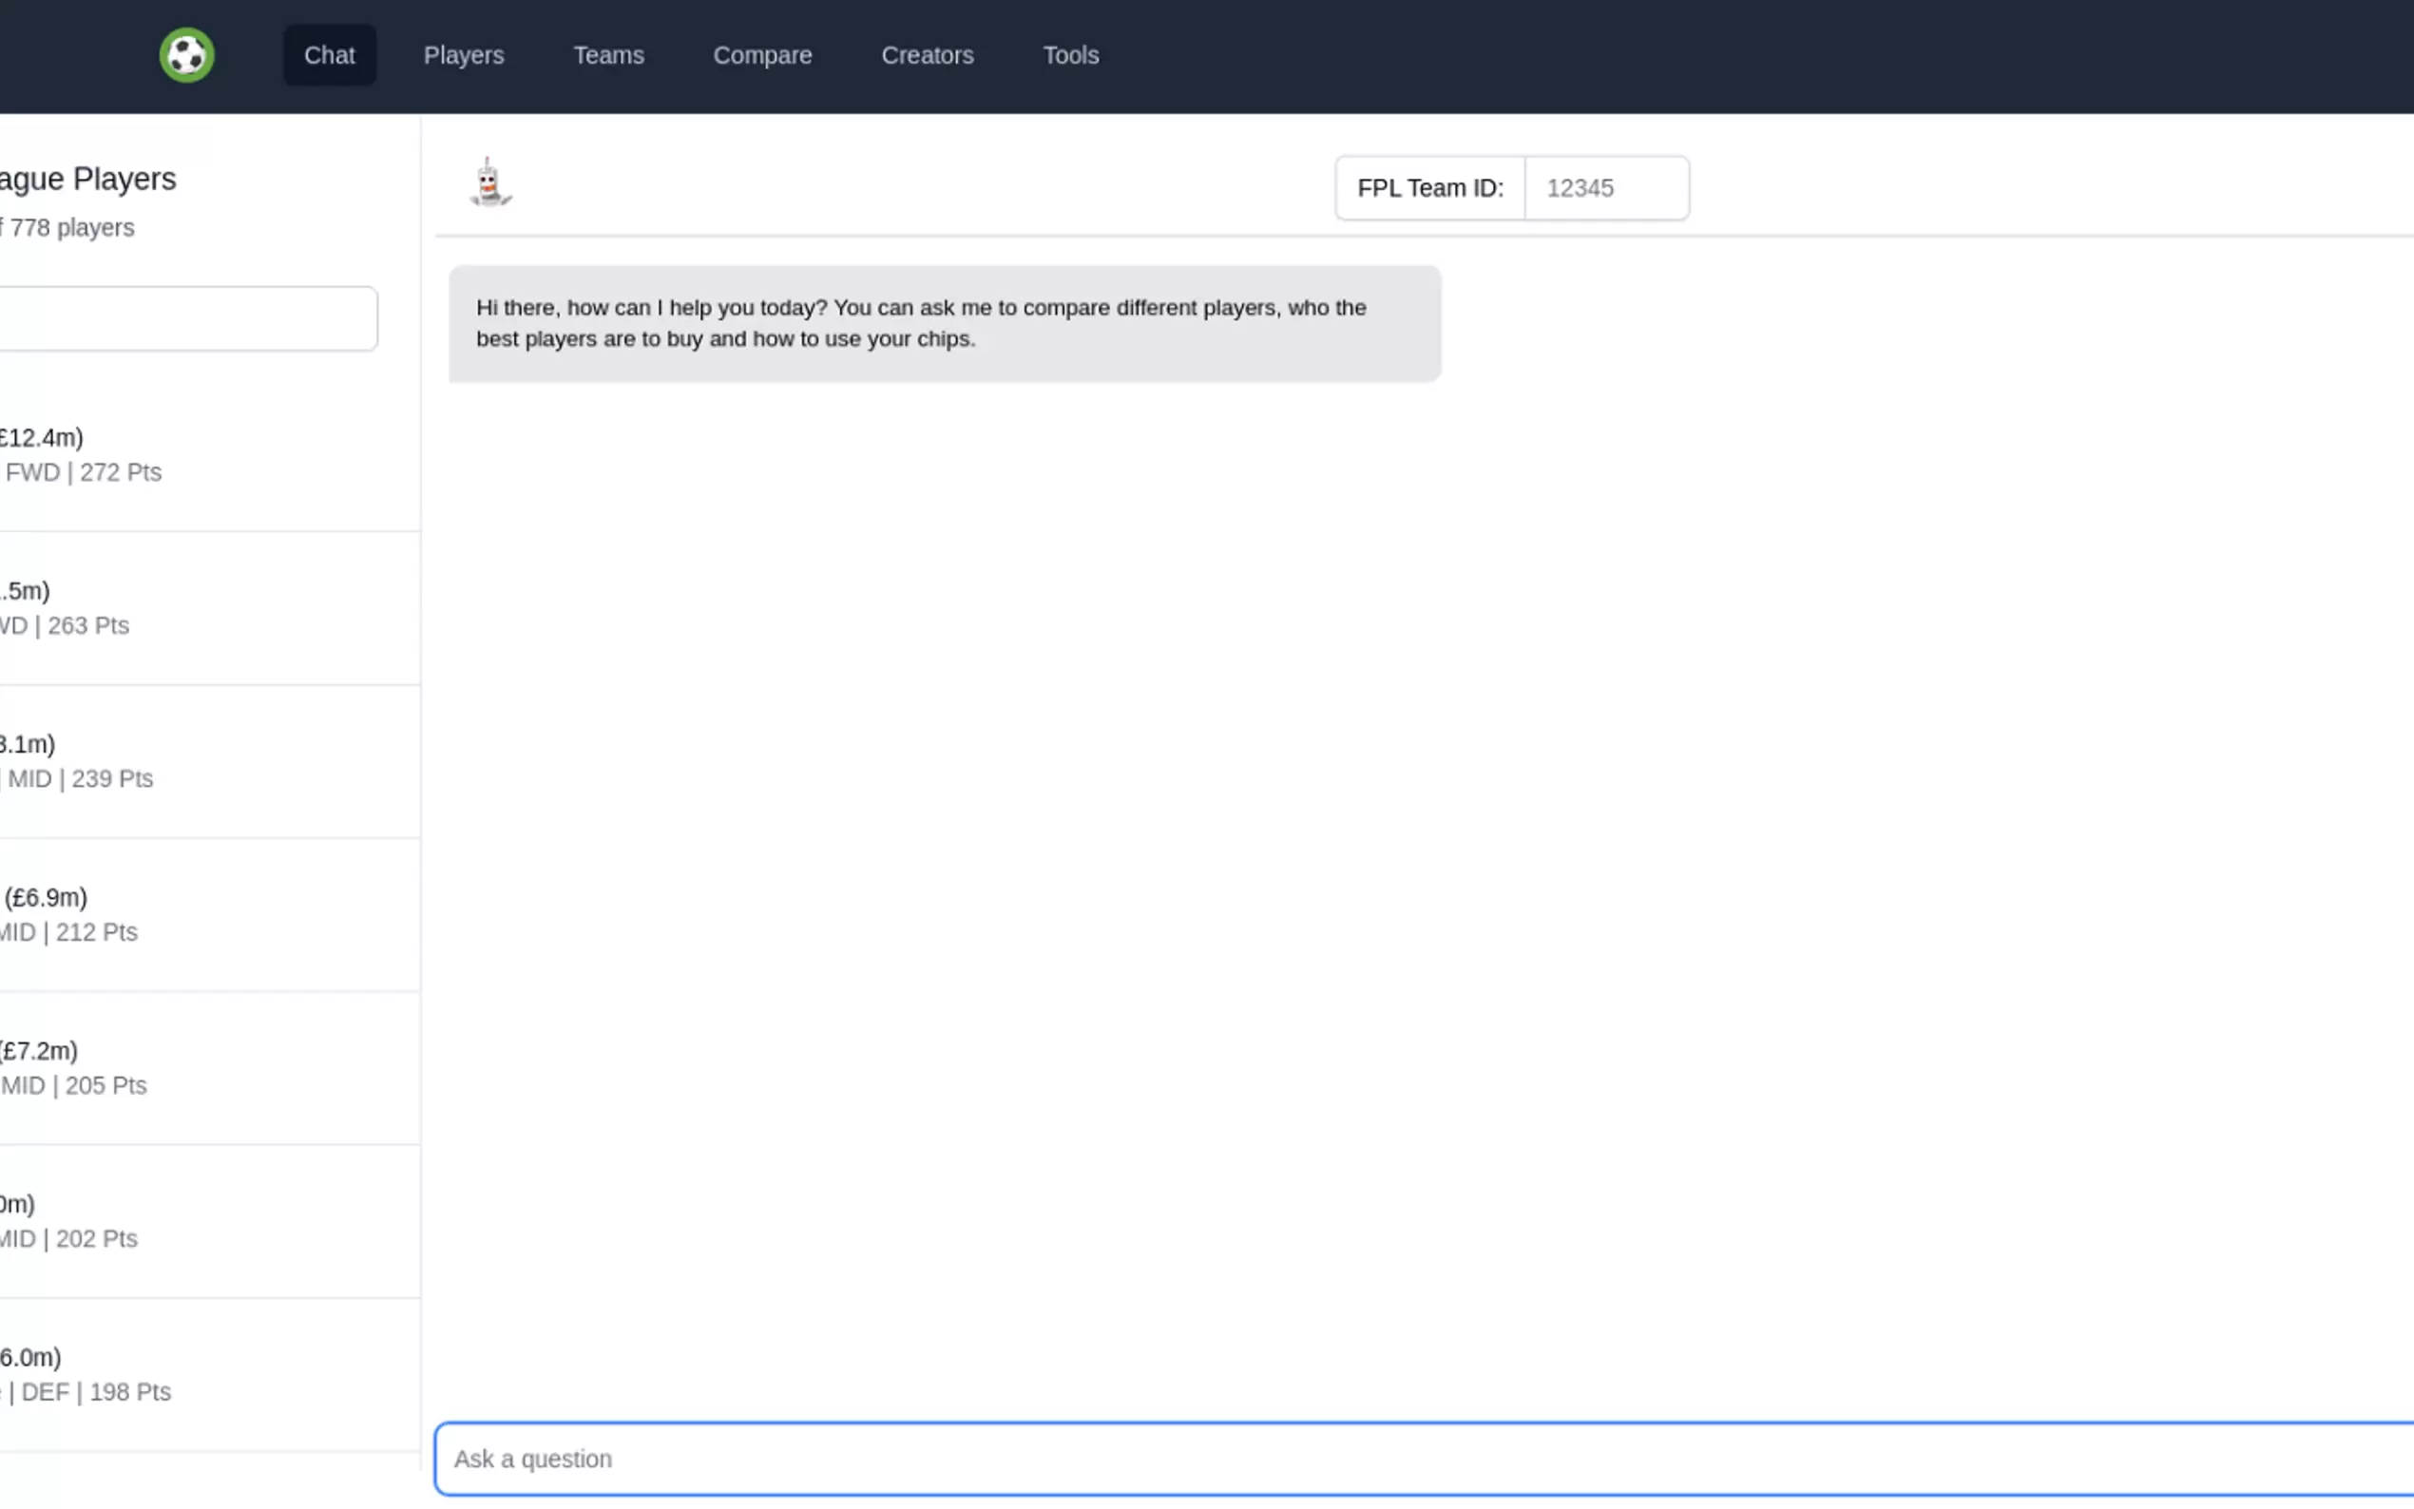2414x1509 pixels.
Task: Select the MID player with 202 Pts
Action: [x=150, y=1220]
